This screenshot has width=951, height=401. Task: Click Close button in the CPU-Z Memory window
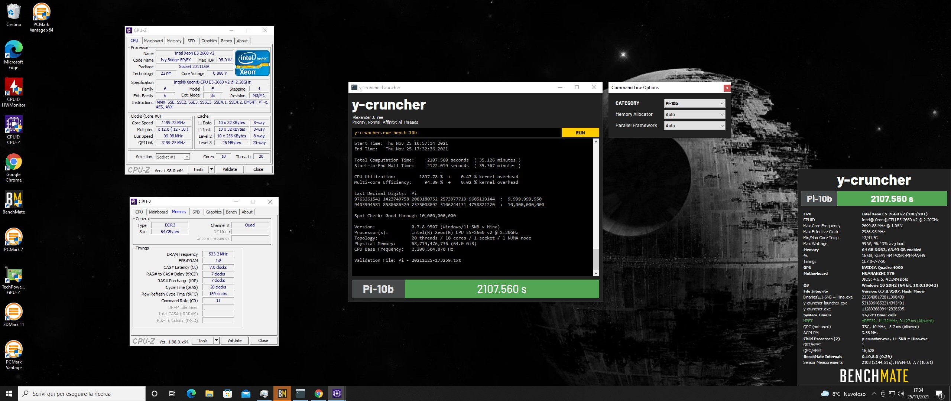click(x=263, y=340)
